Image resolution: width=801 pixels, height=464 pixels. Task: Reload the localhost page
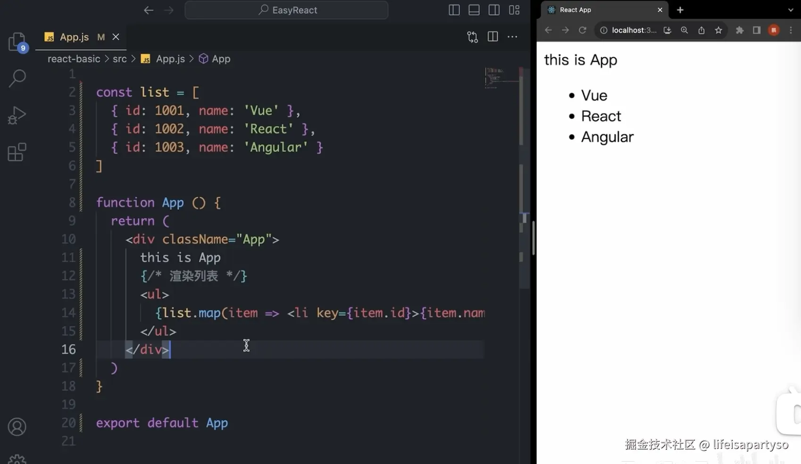tap(583, 30)
